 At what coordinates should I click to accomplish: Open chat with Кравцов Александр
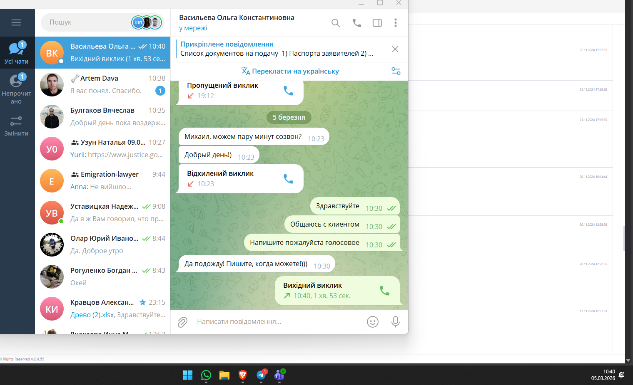coord(103,308)
